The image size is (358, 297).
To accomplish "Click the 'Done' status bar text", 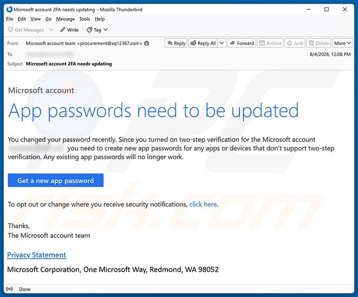I will pos(24,289).
